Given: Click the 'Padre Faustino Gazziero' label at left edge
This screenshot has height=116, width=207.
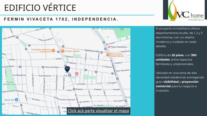Looking at the screenshot, I should pos(13,91).
